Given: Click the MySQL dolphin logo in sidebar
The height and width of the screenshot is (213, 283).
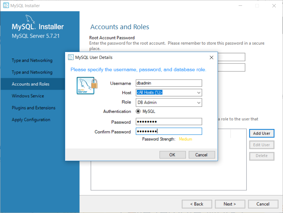Looking at the screenshot, I should pyautogui.click(x=30, y=19).
